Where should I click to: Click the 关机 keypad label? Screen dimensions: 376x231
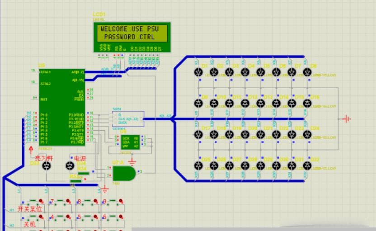point(30,225)
